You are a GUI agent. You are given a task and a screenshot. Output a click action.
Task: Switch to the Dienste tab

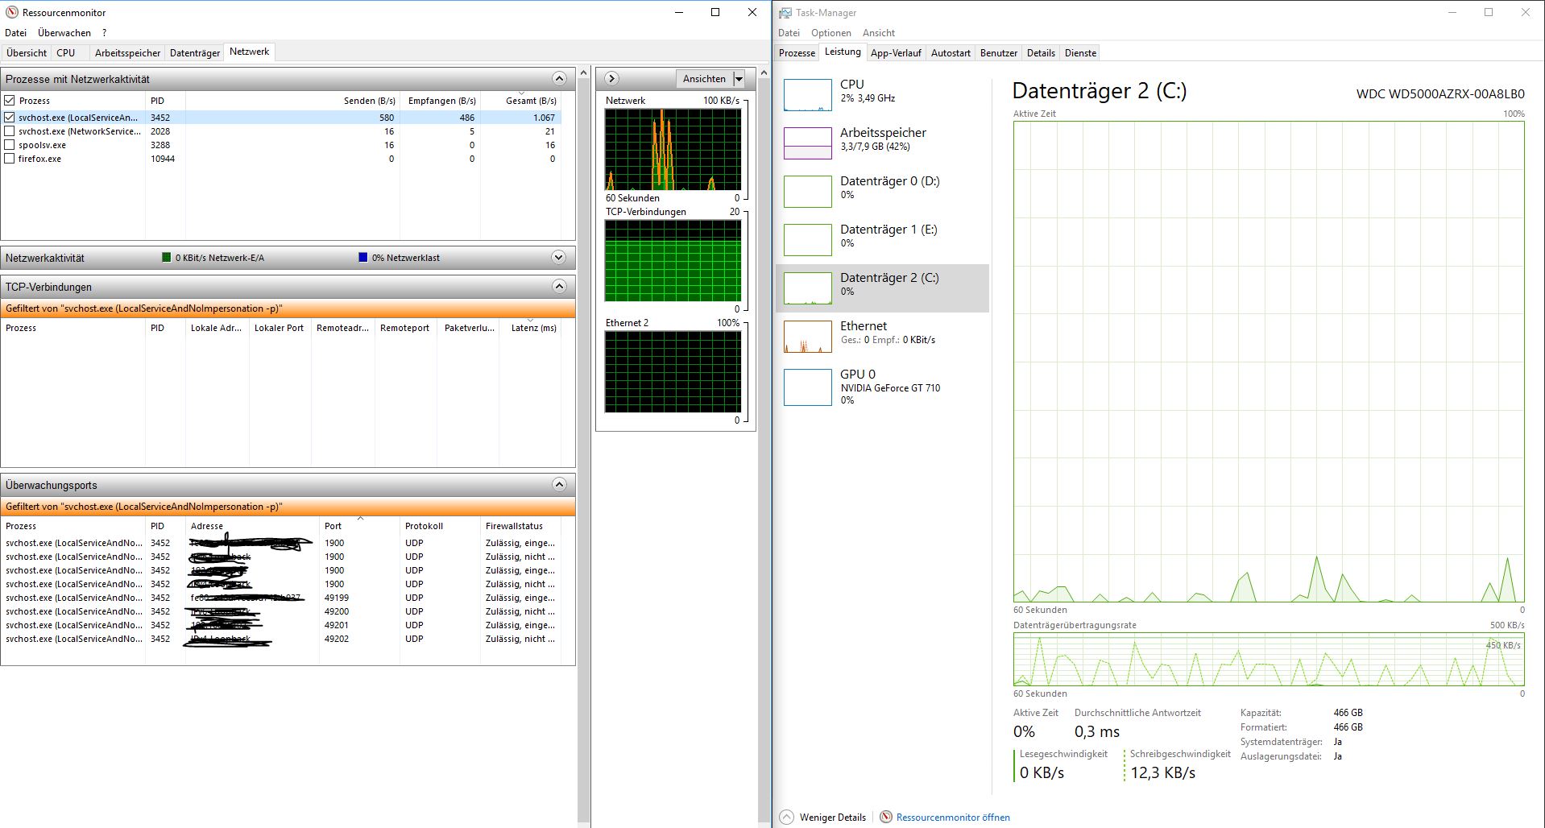1080,53
